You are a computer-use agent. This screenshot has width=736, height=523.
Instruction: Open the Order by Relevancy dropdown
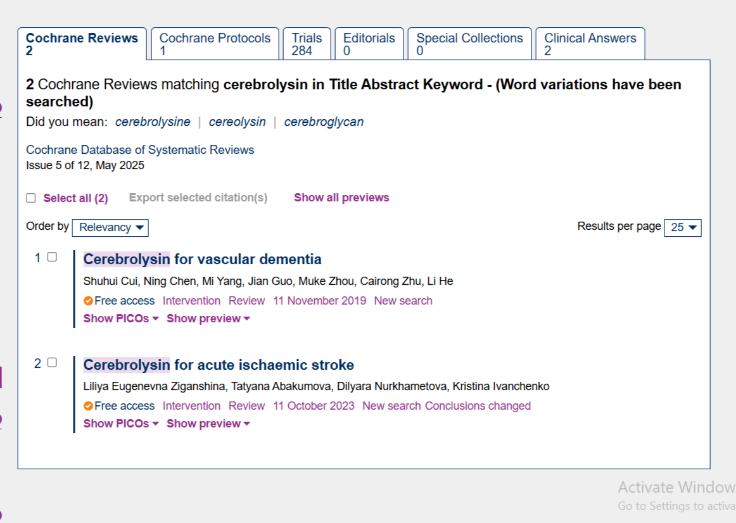[110, 227]
